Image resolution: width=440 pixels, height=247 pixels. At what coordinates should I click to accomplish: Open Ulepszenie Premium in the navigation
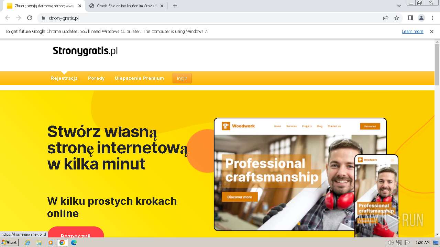139,78
